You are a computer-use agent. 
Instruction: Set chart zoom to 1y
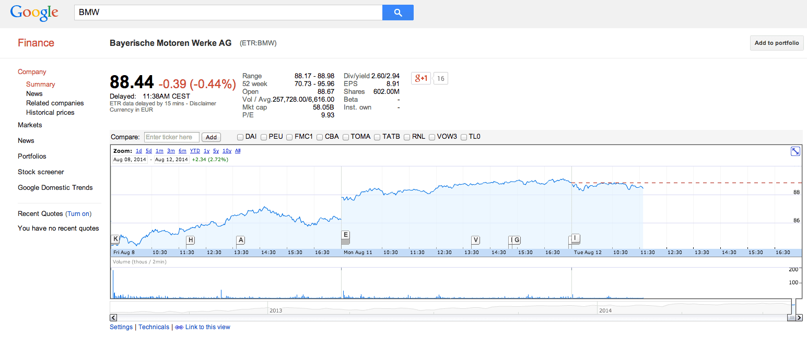click(x=206, y=151)
